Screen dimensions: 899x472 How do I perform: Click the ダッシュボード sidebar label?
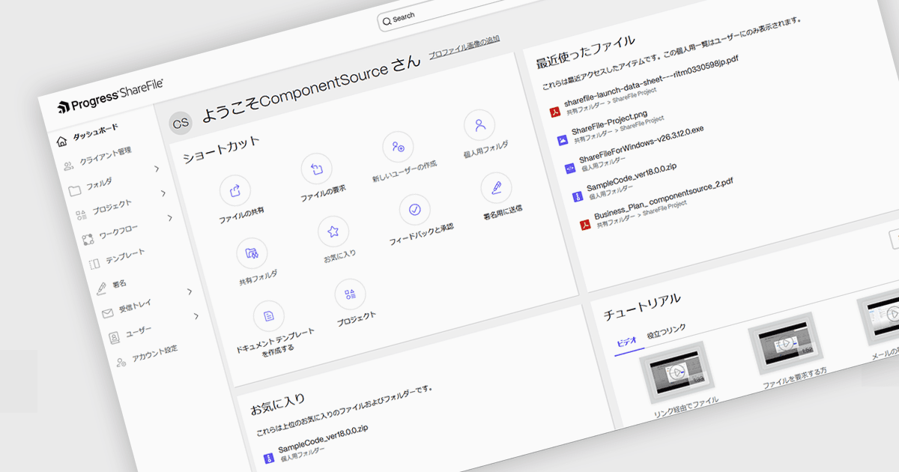(x=95, y=133)
